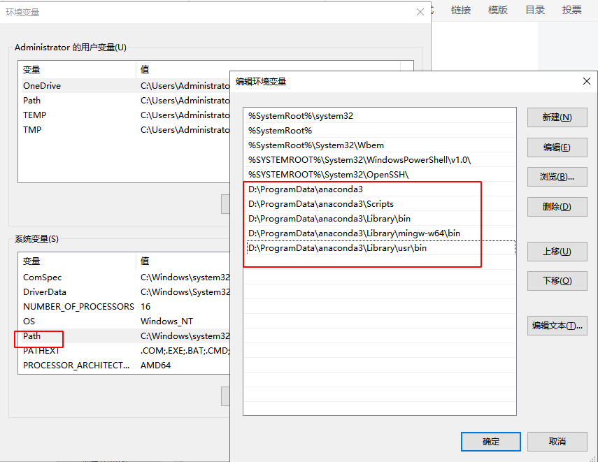The image size is (598, 462).
Task: Cancel the edit dialog with 取消
Action: pyautogui.click(x=557, y=441)
